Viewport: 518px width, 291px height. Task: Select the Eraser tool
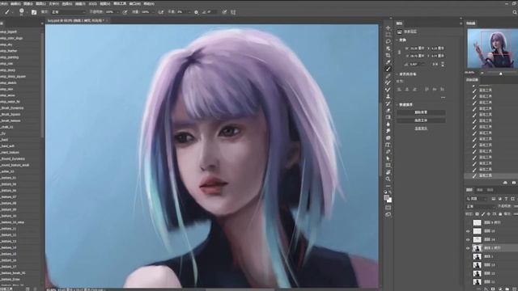pos(388,111)
